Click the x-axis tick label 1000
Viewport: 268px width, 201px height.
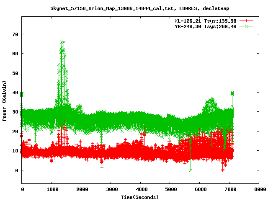(52, 189)
